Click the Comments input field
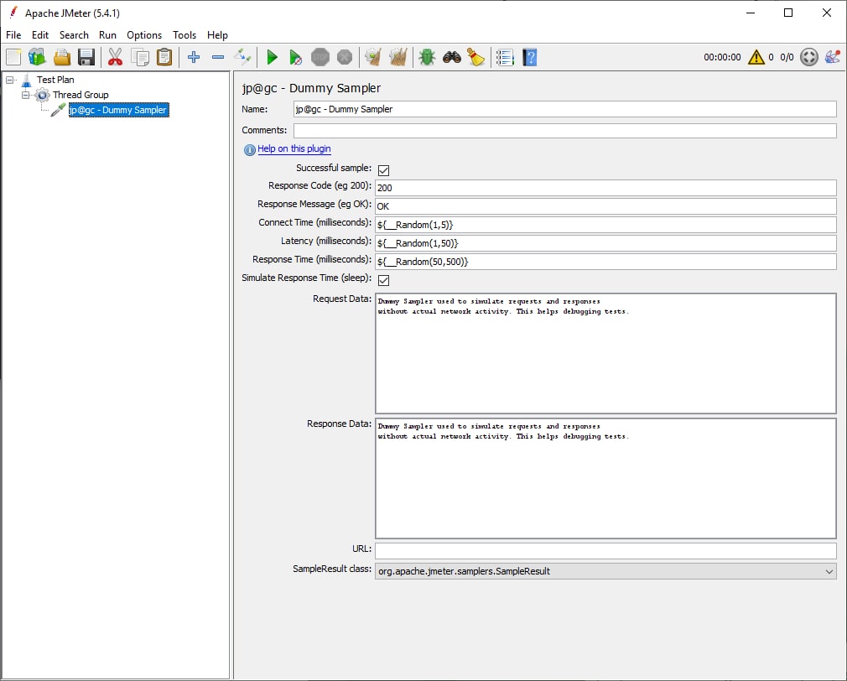The width and height of the screenshot is (847, 681). 565,131
